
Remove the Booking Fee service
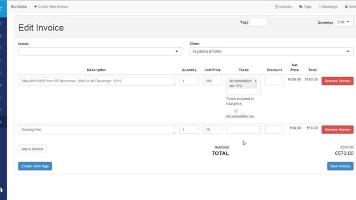pos(338,129)
